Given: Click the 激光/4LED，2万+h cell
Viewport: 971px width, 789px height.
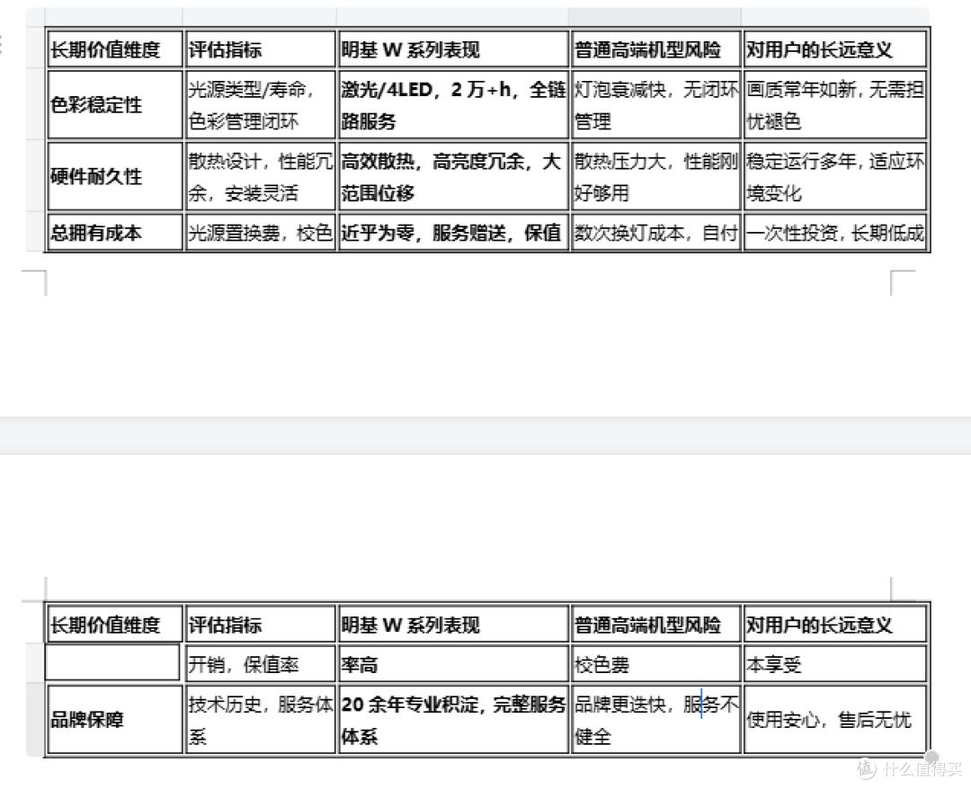Looking at the screenshot, I should [x=453, y=104].
